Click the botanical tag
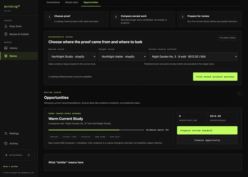The height and width of the screenshot is (177, 248). [86, 137]
